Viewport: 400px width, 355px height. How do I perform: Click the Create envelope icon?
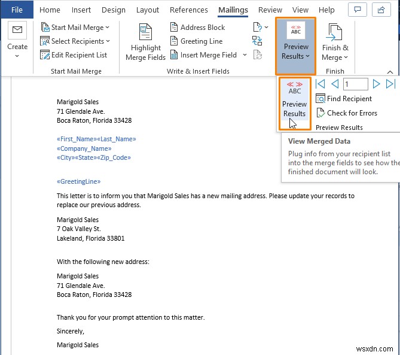tap(17, 30)
